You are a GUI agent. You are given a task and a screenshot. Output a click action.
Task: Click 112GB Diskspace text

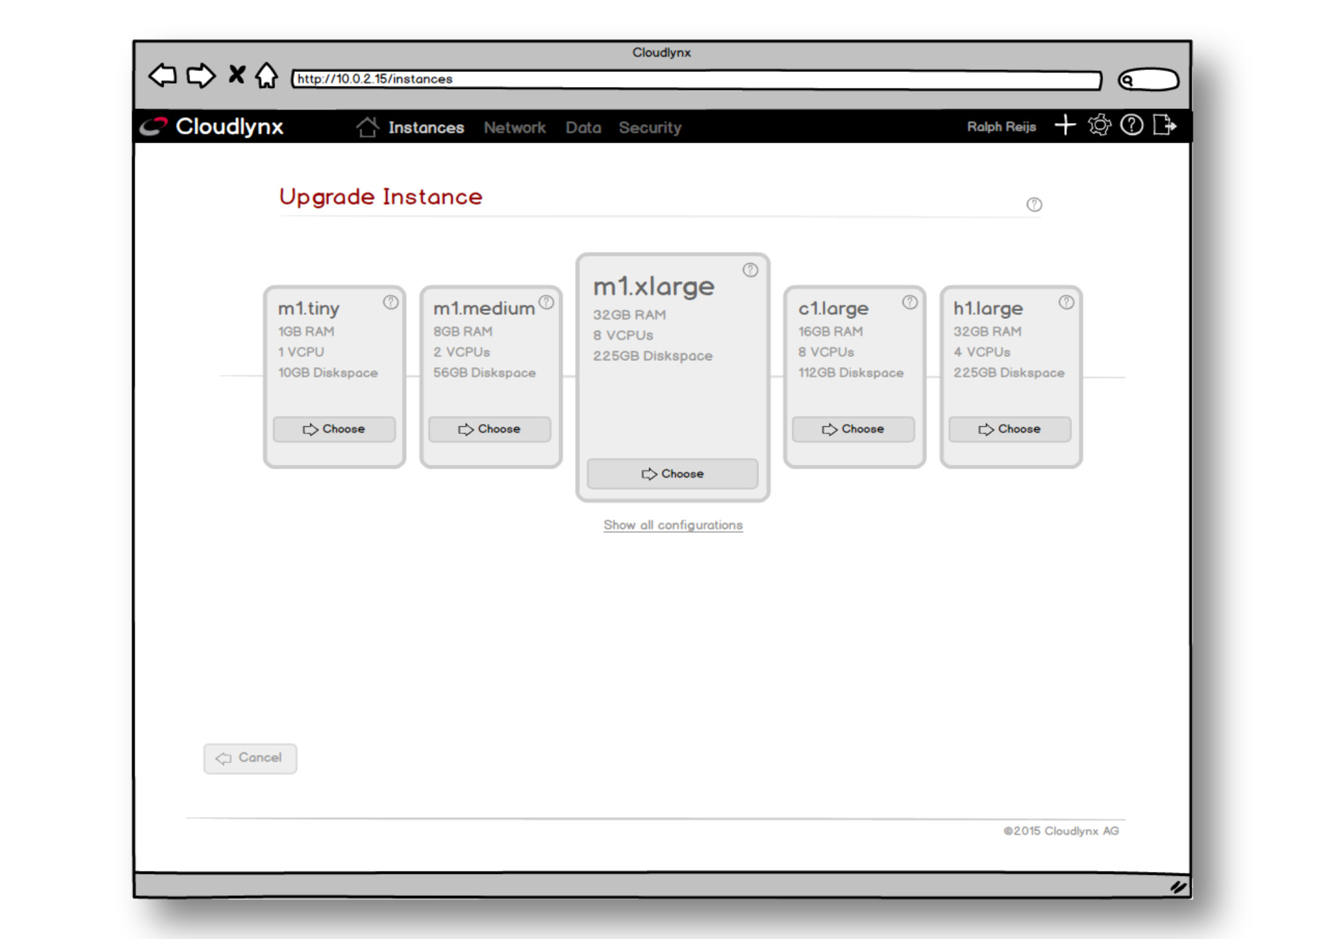coord(851,373)
